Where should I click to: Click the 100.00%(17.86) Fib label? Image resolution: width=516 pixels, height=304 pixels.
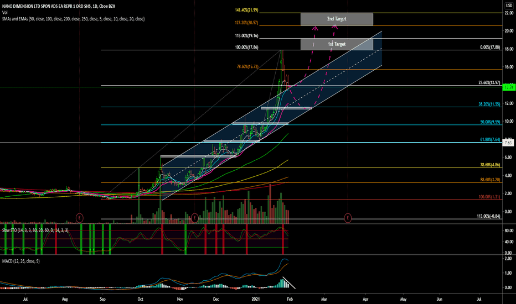(x=246, y=48)
